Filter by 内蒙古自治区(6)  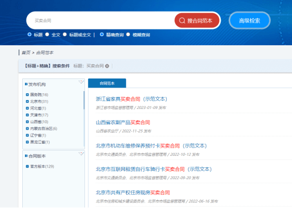(44, 128)
